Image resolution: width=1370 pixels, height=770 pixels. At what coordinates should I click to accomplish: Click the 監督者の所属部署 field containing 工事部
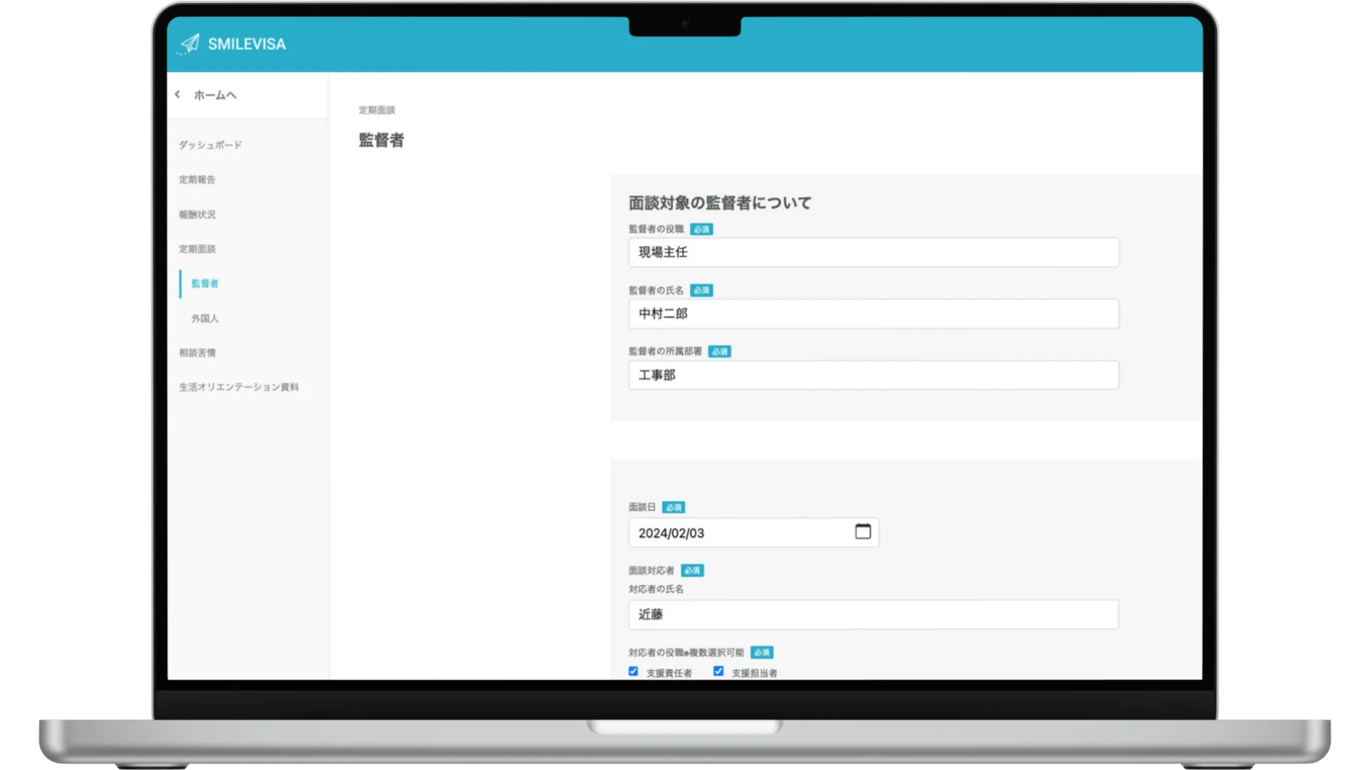[873, 375]
